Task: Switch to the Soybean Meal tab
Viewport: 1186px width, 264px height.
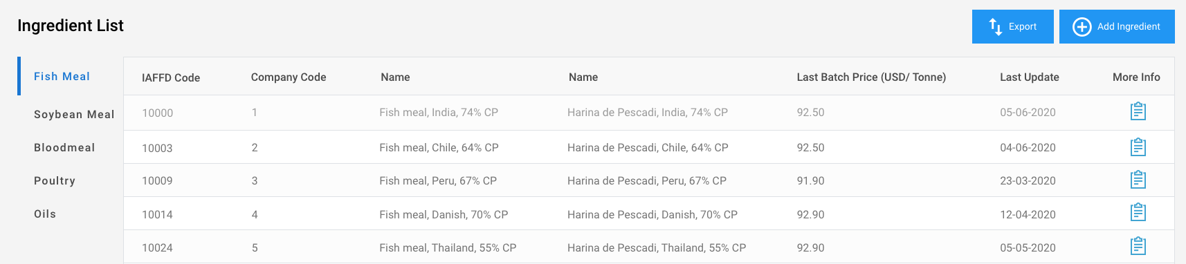Action: (x=74, y=114)
